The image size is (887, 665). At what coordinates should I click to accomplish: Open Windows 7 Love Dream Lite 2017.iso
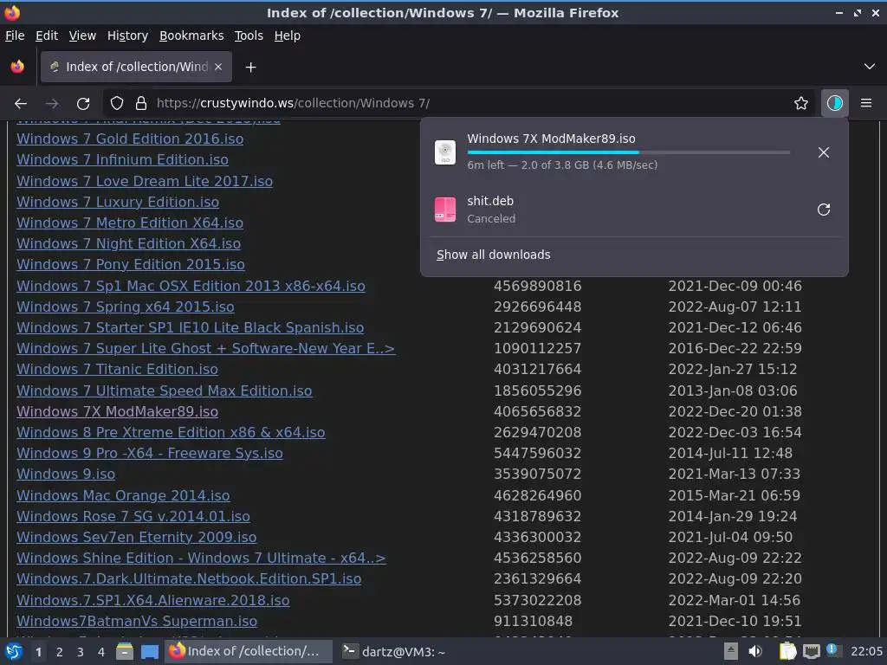(145, 181)
